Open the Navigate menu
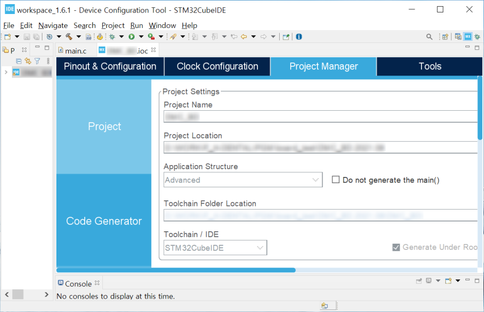484x312 pixels. tap(53, 25)
